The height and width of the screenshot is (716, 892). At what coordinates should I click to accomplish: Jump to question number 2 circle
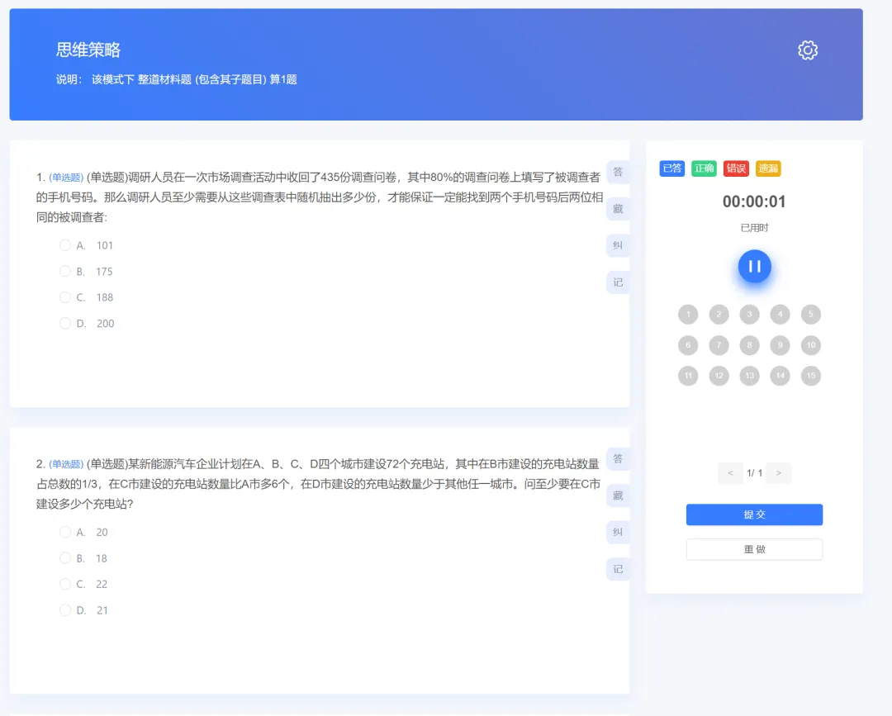click(x=719, y=314)
